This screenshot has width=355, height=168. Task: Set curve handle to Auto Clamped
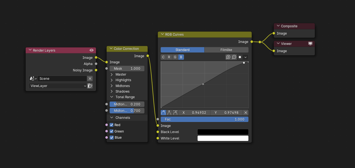tap(175, 113)
